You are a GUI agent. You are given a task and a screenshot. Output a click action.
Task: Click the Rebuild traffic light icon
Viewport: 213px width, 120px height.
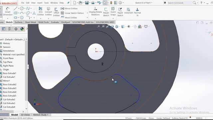pos(111,3)
